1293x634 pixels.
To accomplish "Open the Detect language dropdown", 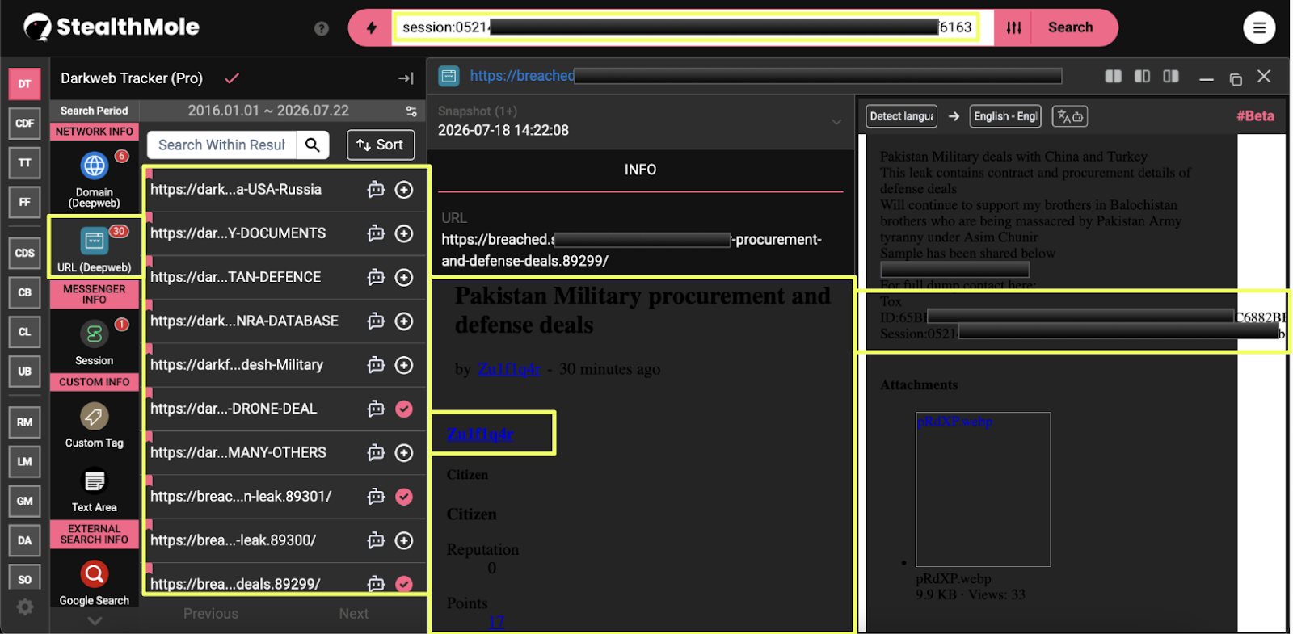I will [x=902, y=116].
